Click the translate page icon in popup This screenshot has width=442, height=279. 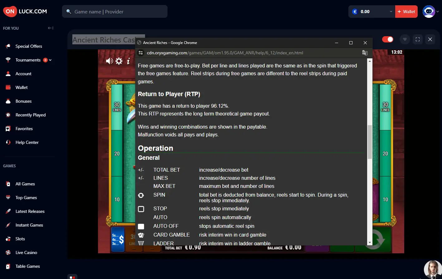point(365,53)
